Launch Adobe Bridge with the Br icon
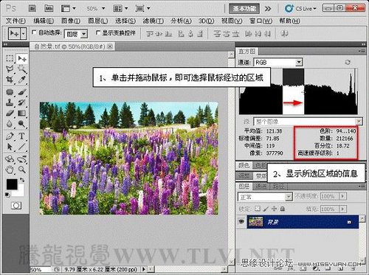Screen dimensions: 369x275 [32, 9]
